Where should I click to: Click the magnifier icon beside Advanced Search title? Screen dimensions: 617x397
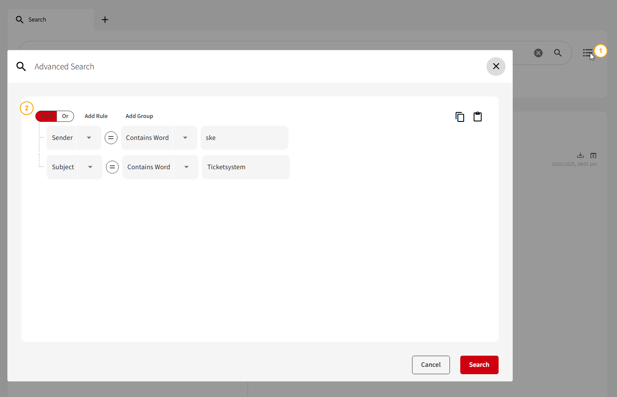coord(21,66)
